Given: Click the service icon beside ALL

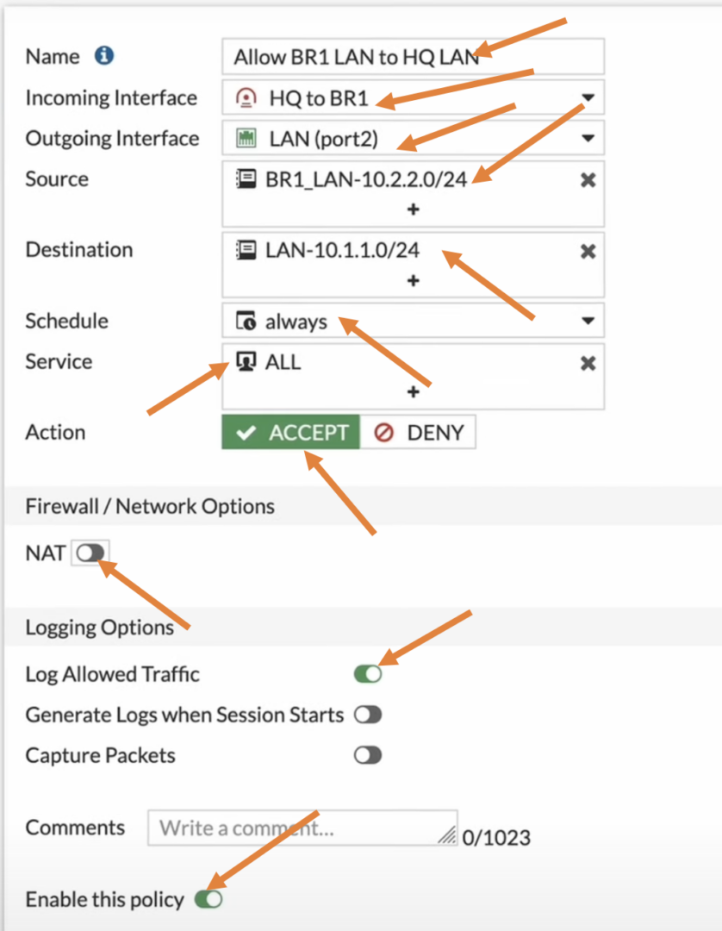Looking at the screenshot, I should point(246,362).
